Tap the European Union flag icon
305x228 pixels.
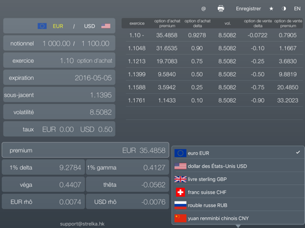point(42,26)
